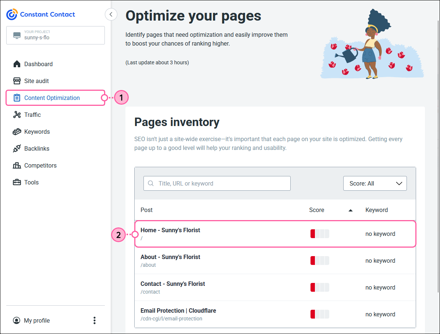Screen dimensions: 440x334
Task: Click the My profile avatar icon
Action: (x=17, y=320)
